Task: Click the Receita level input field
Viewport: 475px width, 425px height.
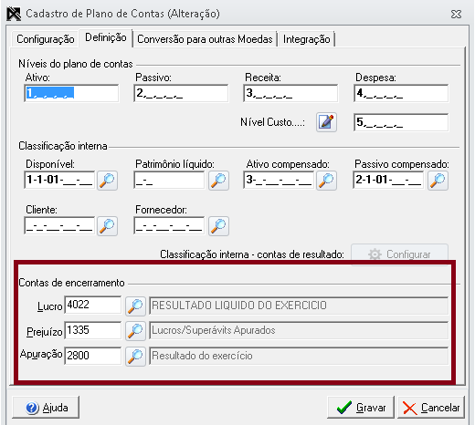Action: tap(290, 93)
